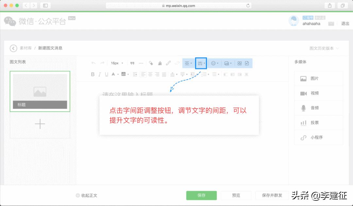The image size is (353, 206).
Task: Insert a hyperlink with the link icon
Action: click(168, 63)
